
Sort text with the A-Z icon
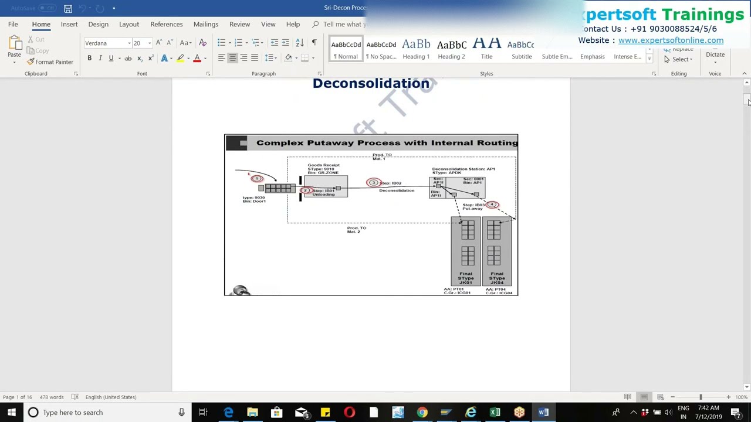(299, 43)
